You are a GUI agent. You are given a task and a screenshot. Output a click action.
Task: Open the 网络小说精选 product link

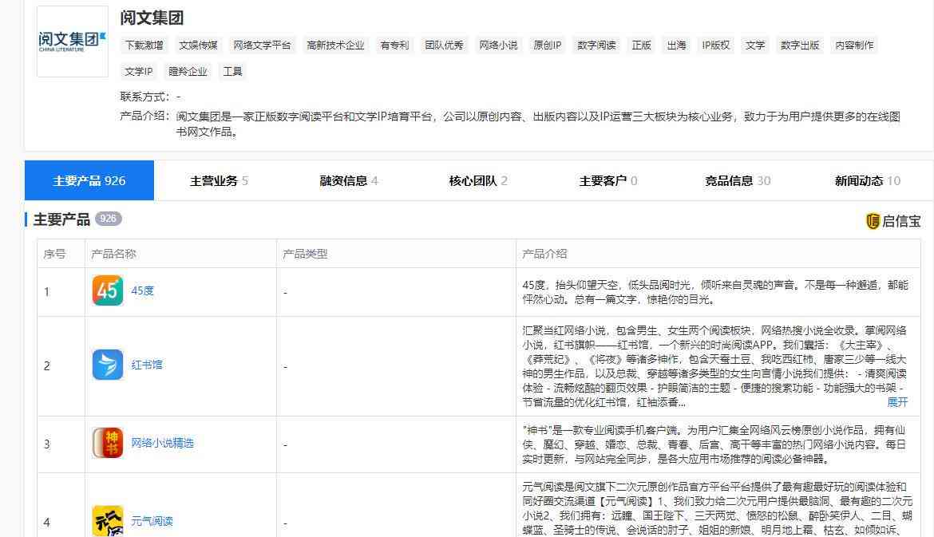162,443
